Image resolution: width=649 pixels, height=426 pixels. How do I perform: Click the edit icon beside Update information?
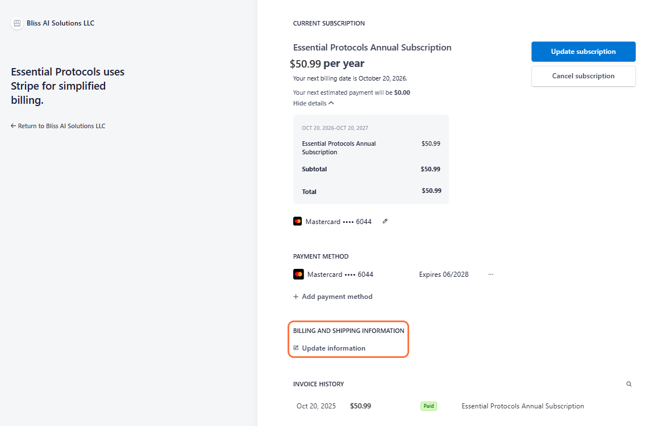click(296, 348)
